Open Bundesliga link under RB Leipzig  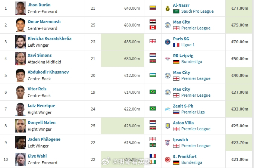(192, 62)
